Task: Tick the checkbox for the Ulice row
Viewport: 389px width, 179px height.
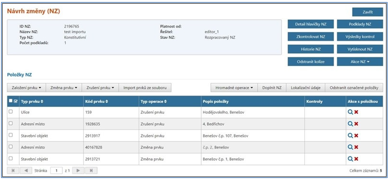Action: point(11,112)
